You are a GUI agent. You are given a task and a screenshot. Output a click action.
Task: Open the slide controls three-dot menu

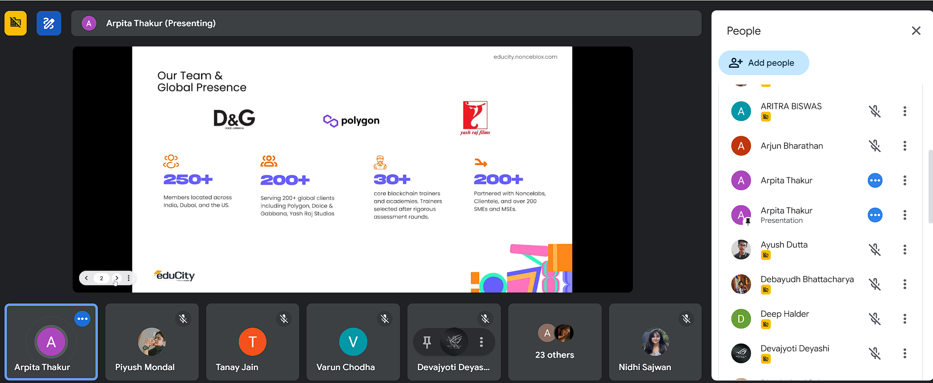tap(129, 278)
